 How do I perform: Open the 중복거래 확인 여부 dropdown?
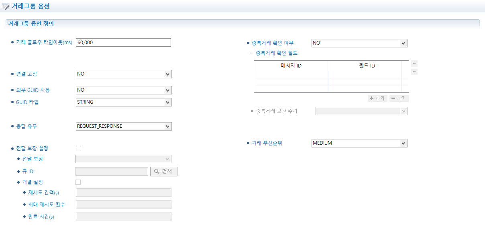click(x=359, y=43)
